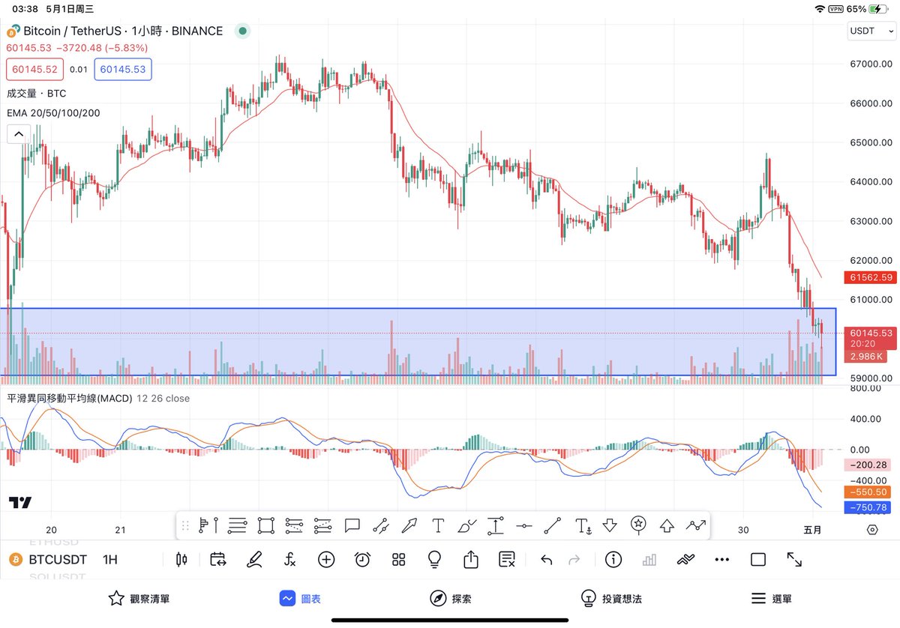
Task: Select the brush drawing tool
Action: tap(466, 525)
